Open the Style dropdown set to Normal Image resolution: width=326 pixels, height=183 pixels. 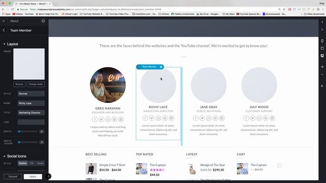pyautogui.click(x=31, y=94)
